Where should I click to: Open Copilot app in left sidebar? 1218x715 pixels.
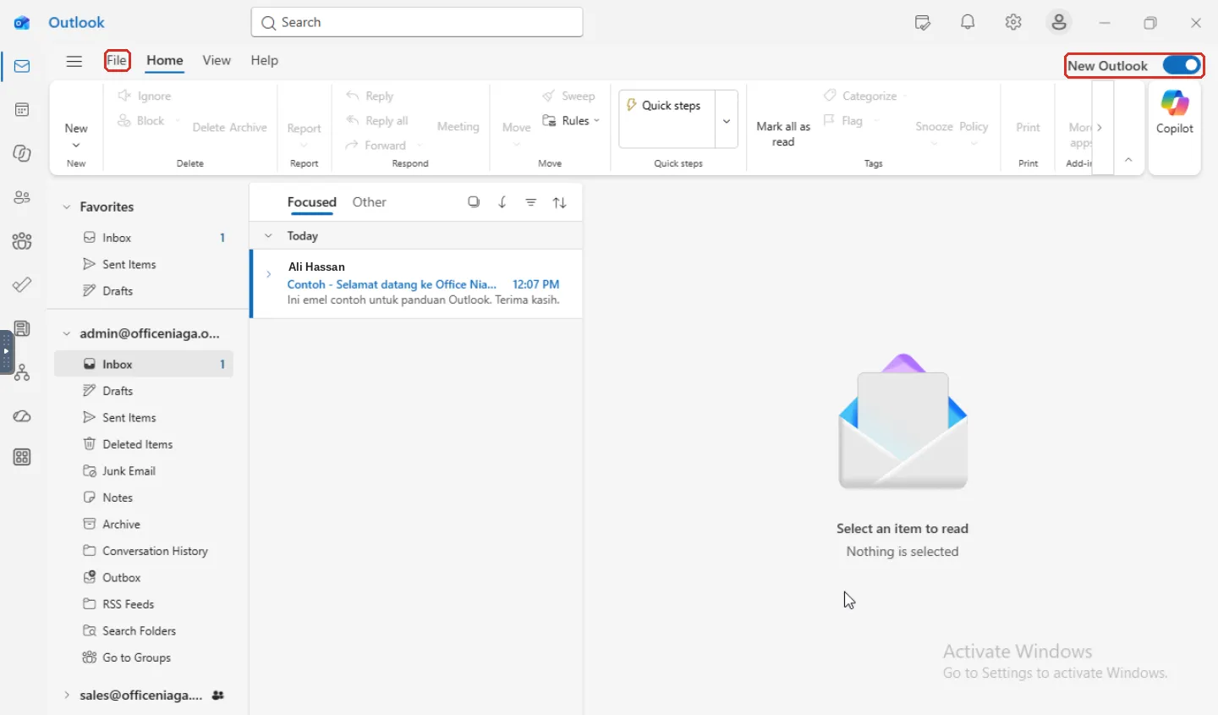(x=22, y=154)
